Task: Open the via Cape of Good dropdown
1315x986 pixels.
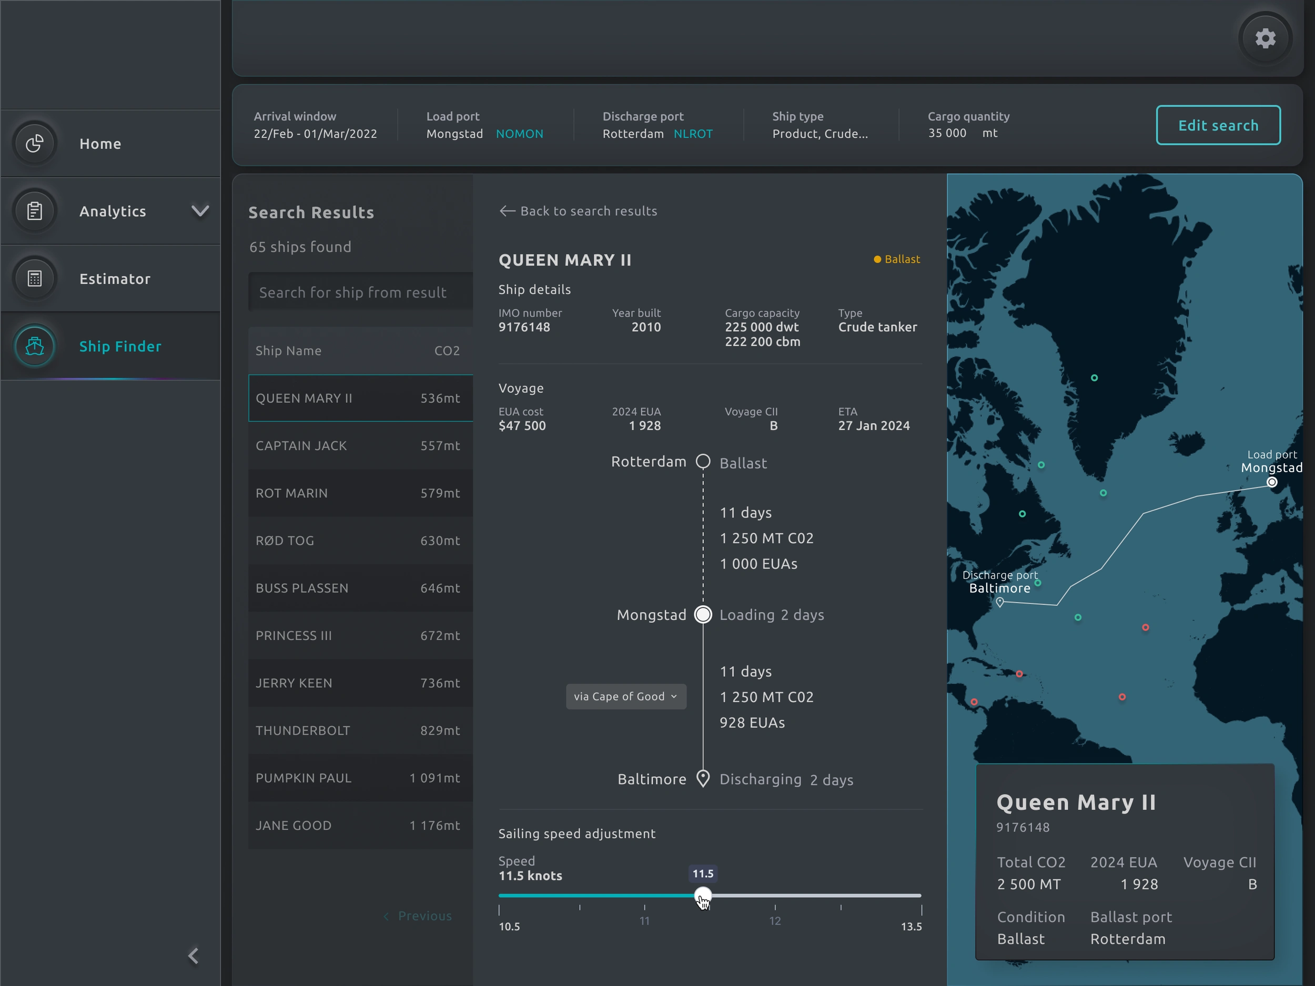Action: point(625,696)
